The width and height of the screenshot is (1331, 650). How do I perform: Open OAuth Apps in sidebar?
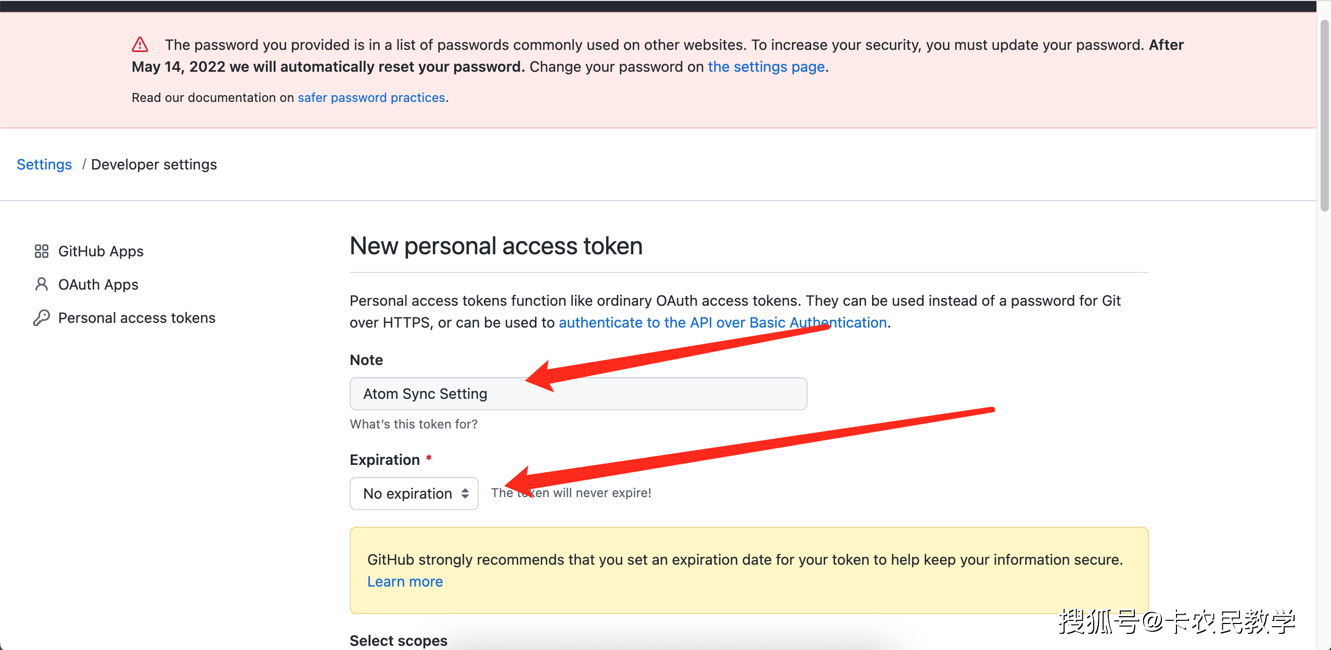click(98, 284)
